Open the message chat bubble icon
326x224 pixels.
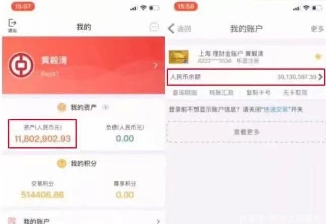pos(155,27)
